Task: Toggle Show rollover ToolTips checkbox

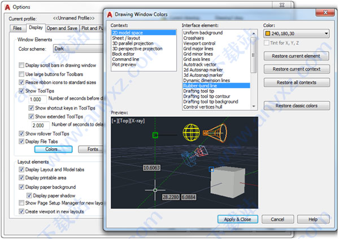Action: (21, 133)
